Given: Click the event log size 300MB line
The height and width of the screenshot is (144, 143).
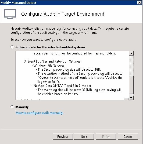Looking at the screenshot, I should point(78,92).
